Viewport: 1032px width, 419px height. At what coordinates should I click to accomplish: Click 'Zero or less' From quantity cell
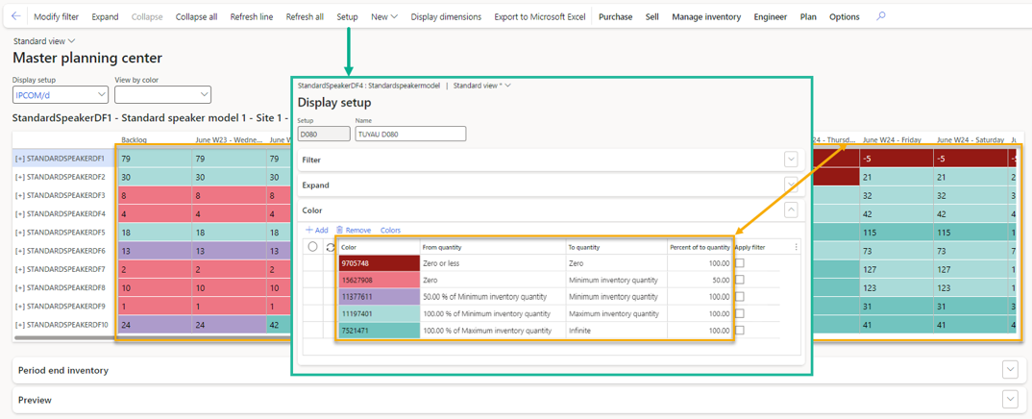tap(494, 262)
